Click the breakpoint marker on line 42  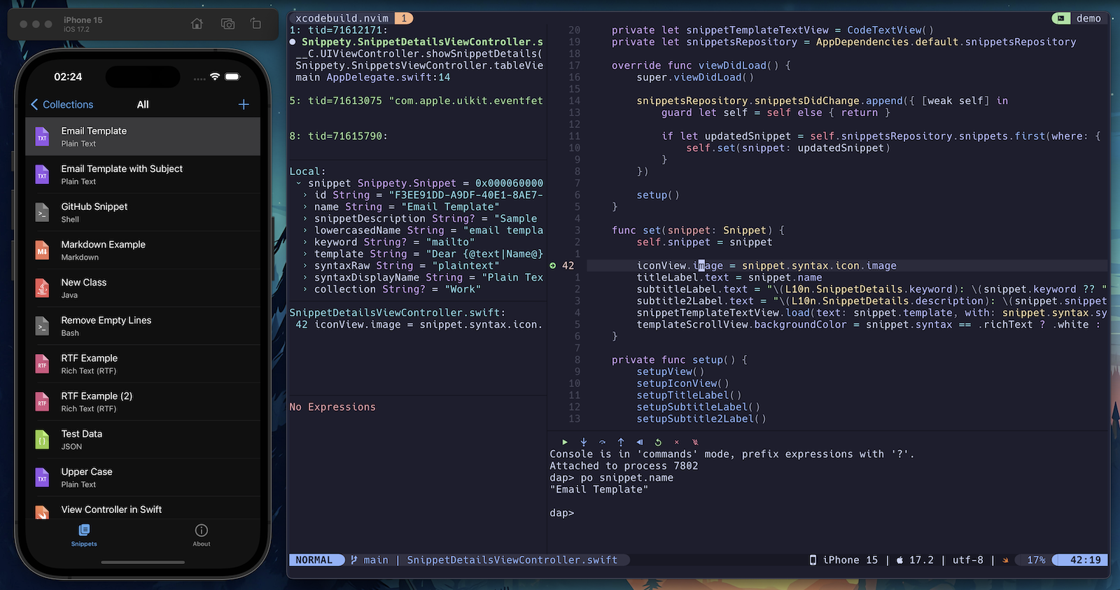coord(553,266)
